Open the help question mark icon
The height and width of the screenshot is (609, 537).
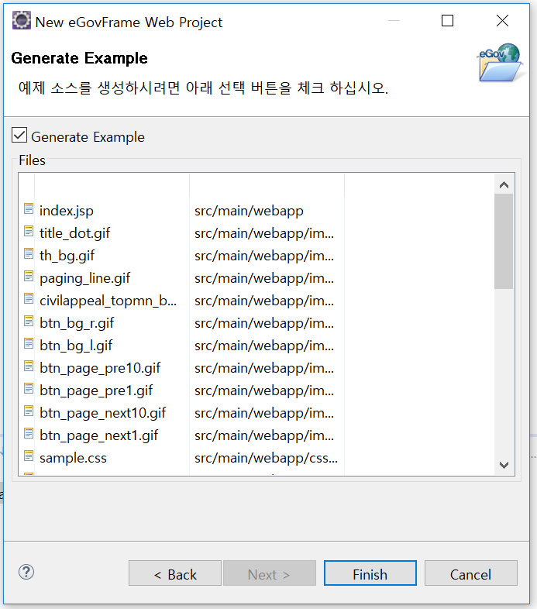26,572
